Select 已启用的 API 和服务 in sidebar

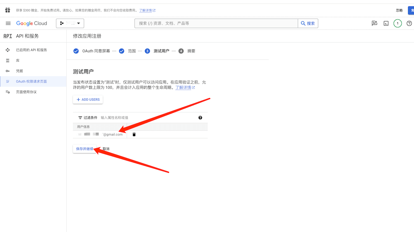point(31,50)
